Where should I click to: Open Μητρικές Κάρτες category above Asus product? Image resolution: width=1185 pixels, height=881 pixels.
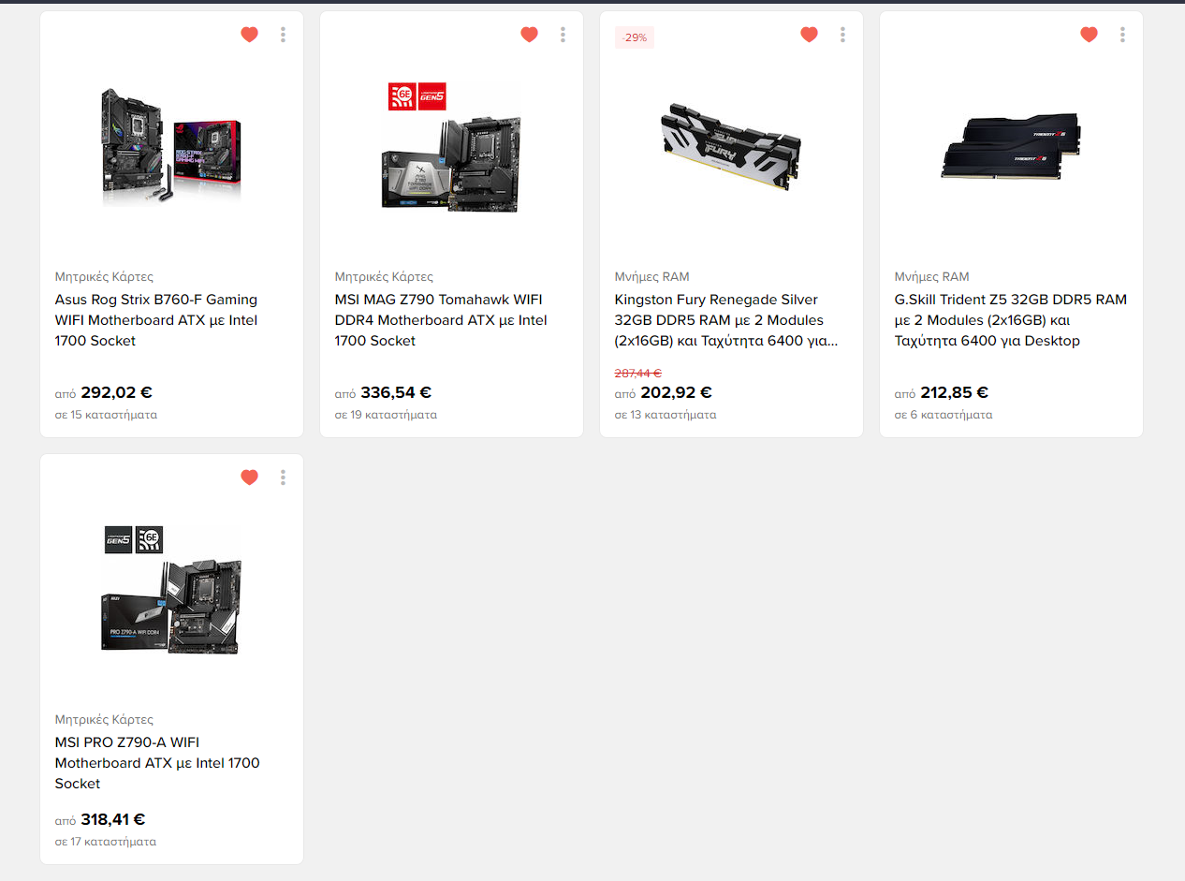pos(104,276)
